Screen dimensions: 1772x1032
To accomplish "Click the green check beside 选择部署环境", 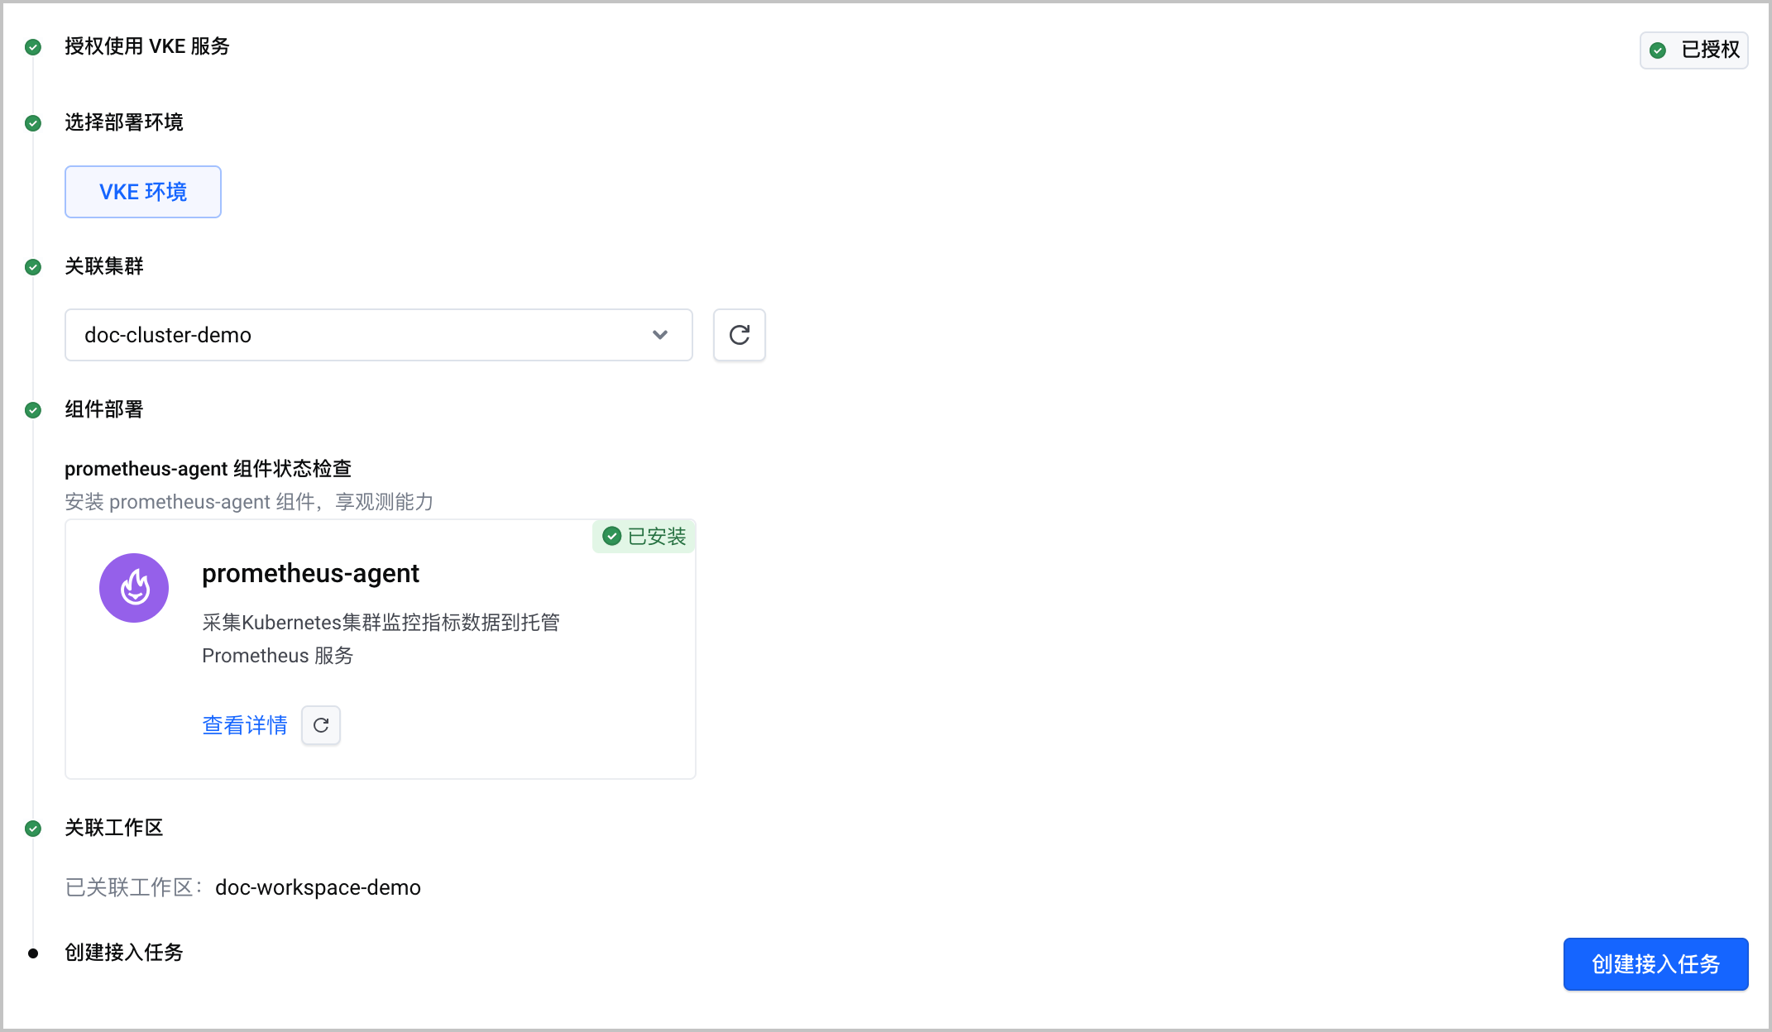I will [x=33, y=123].
